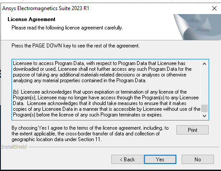221x171 pixels.
Task: Click the InstallShield label
Action: pyautogui.click(x=14, y=147)
